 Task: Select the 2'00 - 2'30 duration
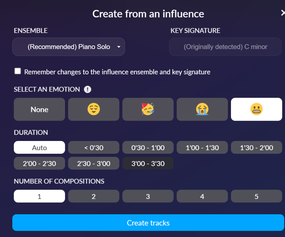coord(39,163)
